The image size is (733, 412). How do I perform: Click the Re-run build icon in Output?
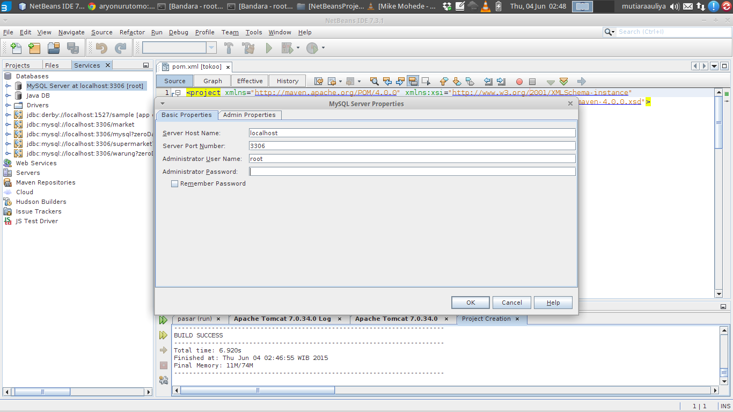tap(163, 320)
